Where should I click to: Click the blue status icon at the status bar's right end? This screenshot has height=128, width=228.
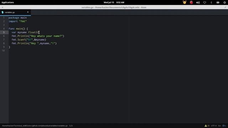point(224,126)
